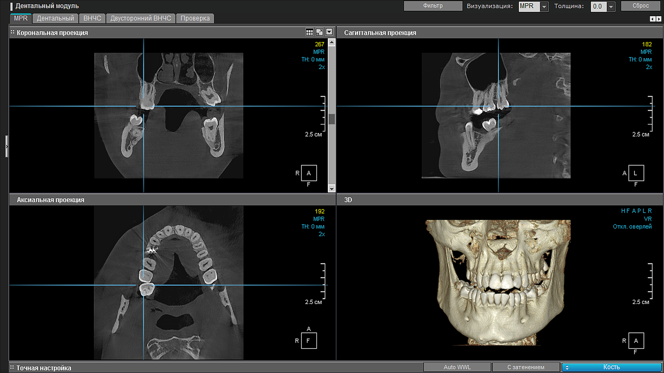Open the Кость preset selector

coord(611,367)
